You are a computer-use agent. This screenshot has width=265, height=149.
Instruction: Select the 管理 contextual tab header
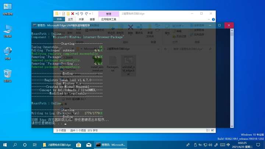coord(109,14)
